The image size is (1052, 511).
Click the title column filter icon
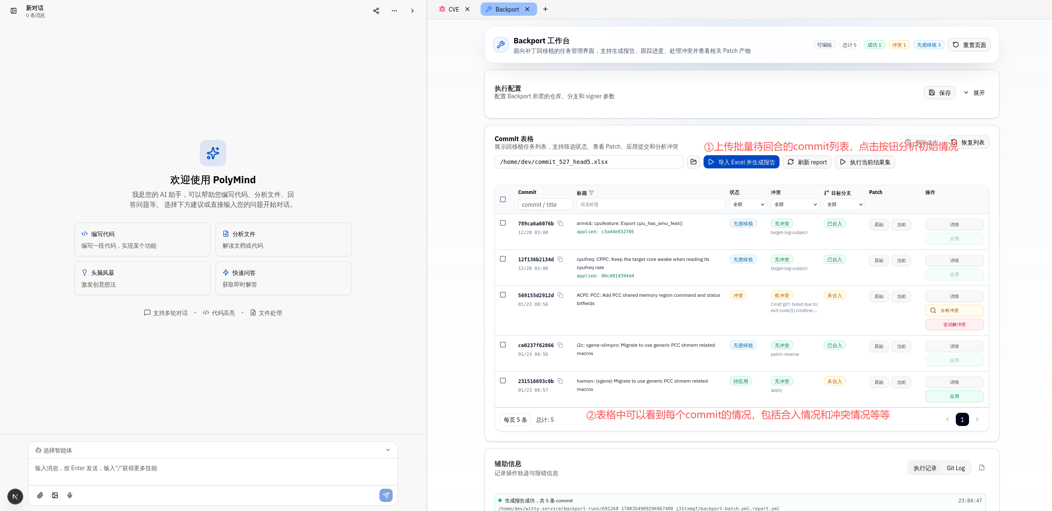click(x=591, y=193)
